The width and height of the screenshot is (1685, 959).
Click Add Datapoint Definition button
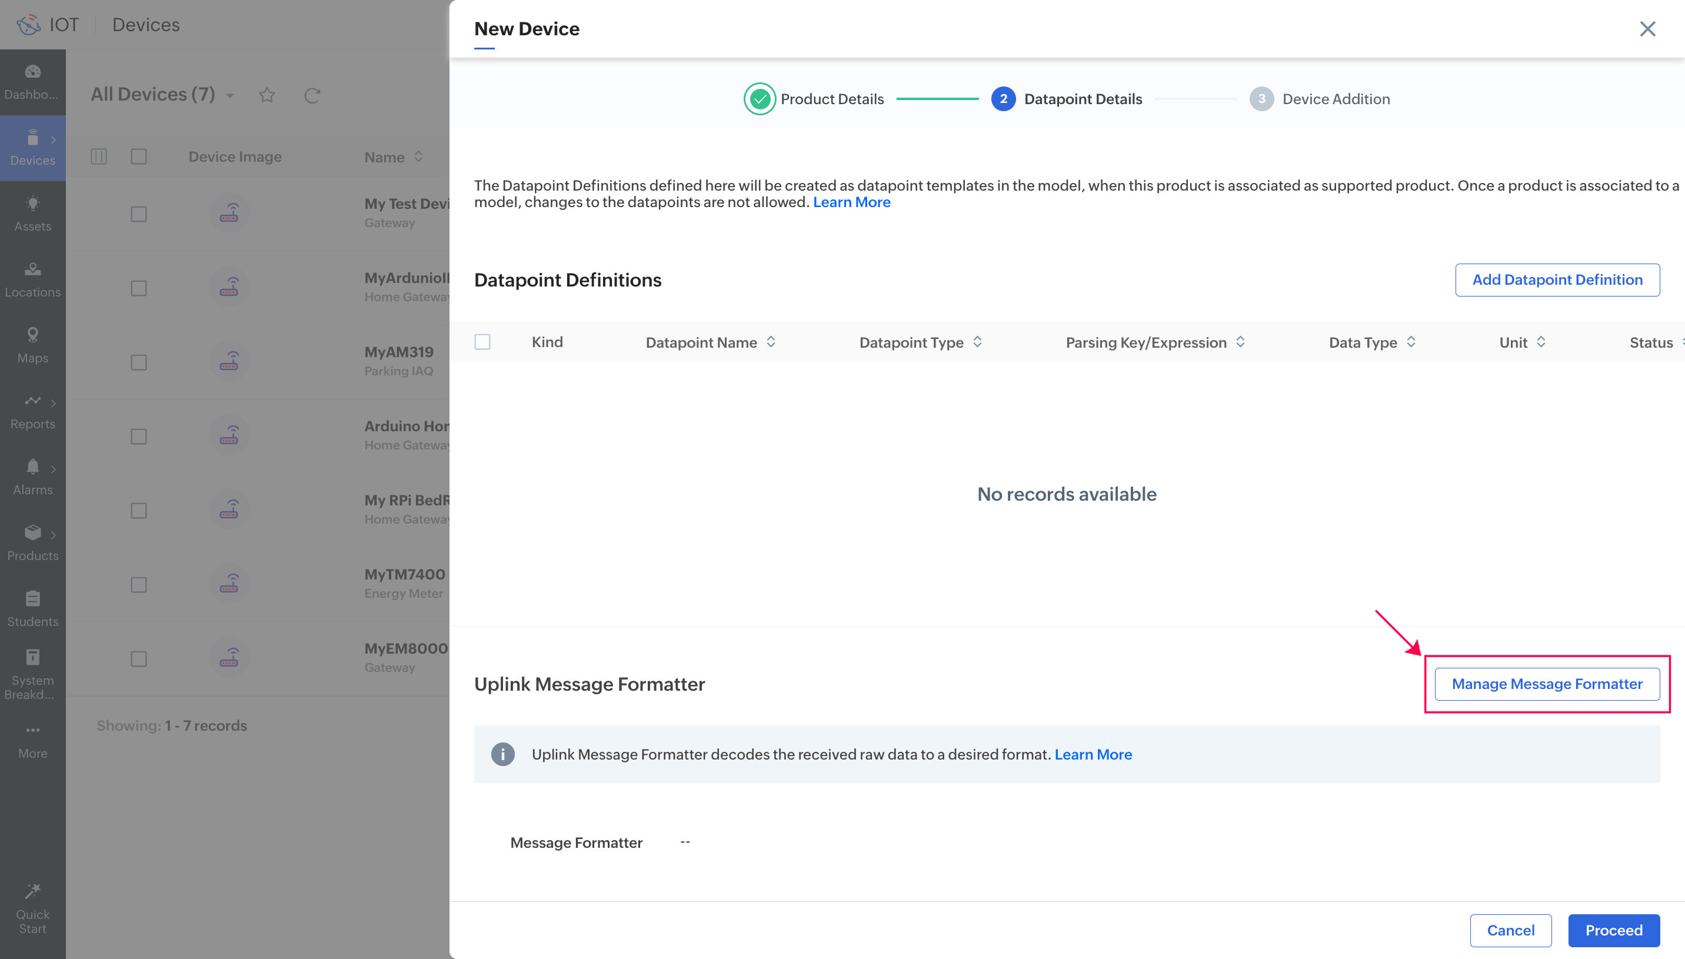click(1557, 280)
